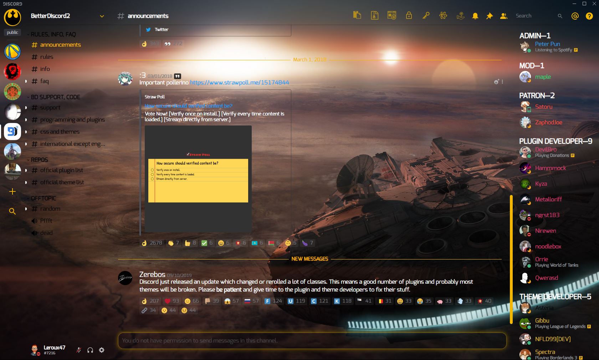
Task: Click the hand-with-signal icon in header
Action: point(460,16)
